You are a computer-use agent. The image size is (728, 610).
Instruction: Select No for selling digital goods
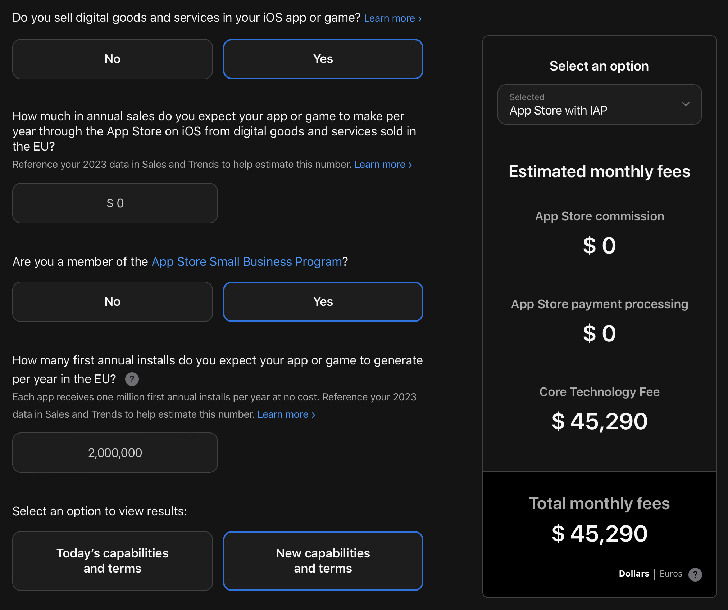click(x=112, y=59)
